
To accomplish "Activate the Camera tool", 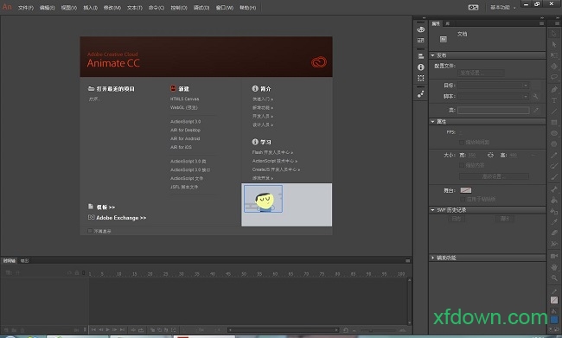I will point(554,256).
